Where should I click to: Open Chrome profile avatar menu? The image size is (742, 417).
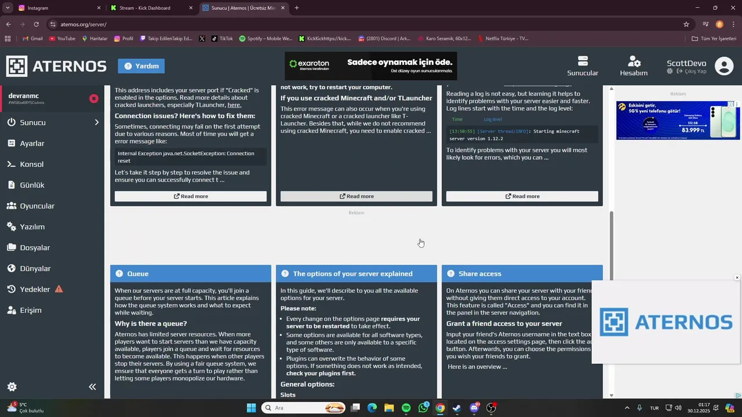(719, 24)
